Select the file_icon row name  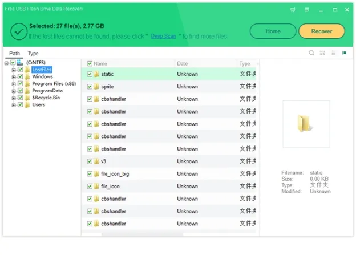(110, 186)
